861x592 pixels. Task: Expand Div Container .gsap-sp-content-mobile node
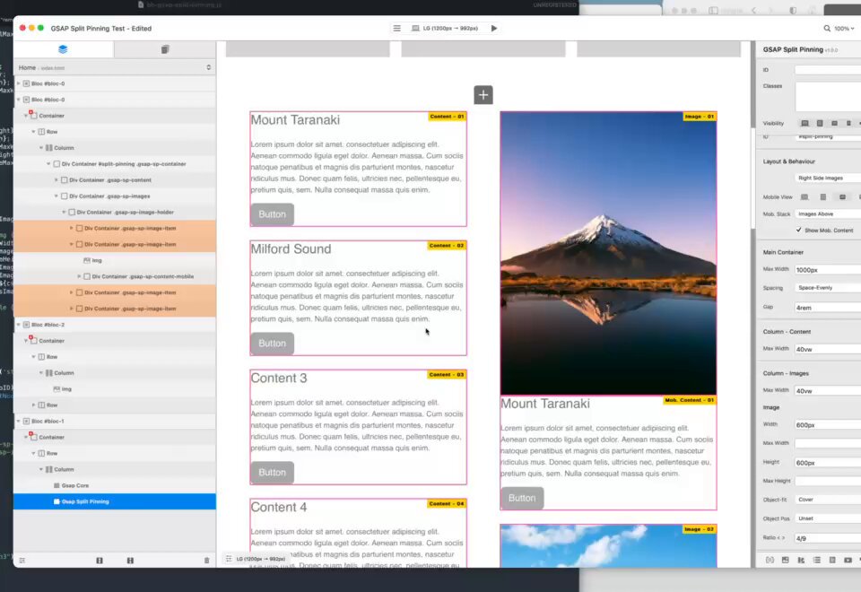pyautogui.click(x=79, y=276)
